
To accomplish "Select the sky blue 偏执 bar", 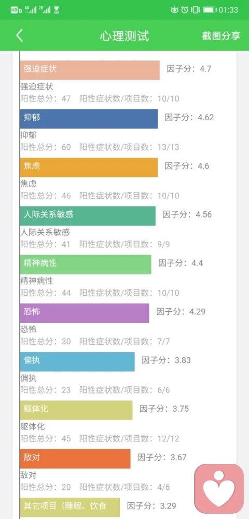I will [x=77, y=361].
